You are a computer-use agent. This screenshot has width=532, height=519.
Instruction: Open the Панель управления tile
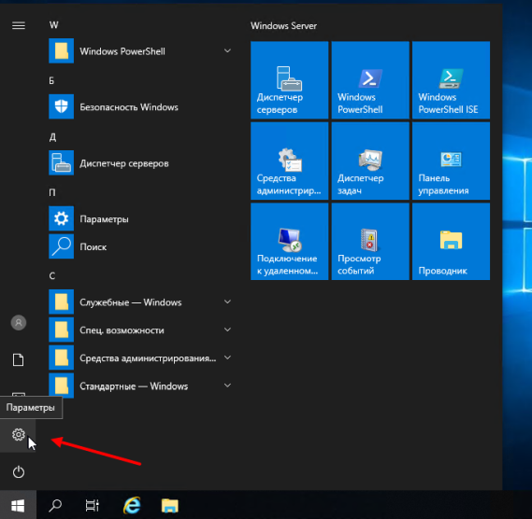click(x=451, y=161)
